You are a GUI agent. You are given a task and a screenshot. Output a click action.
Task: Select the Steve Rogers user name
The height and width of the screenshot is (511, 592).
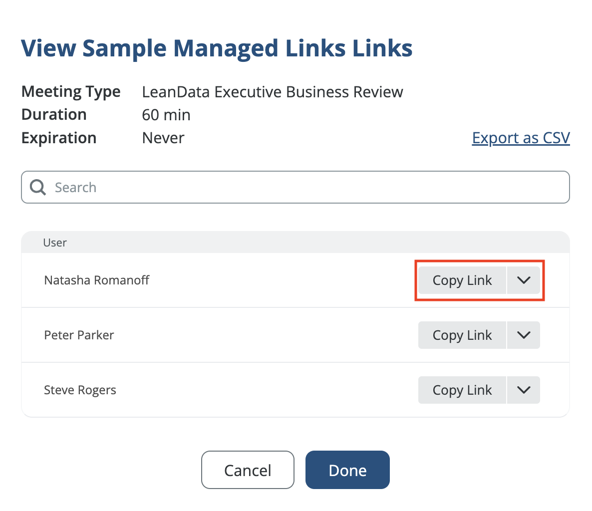80,390
